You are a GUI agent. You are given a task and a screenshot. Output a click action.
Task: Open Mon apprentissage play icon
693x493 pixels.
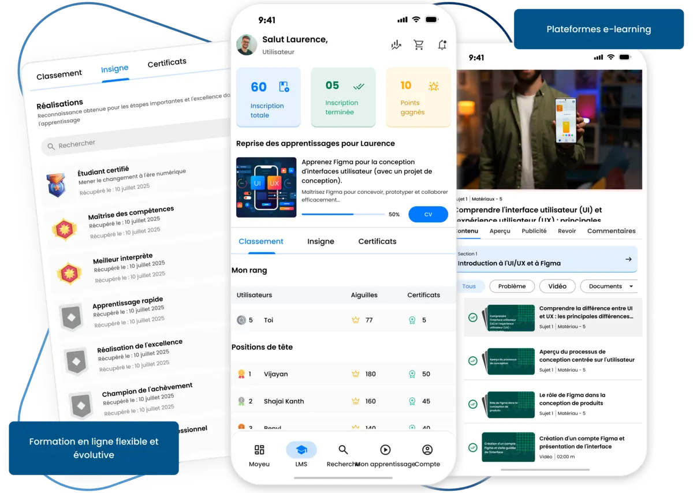385,450
